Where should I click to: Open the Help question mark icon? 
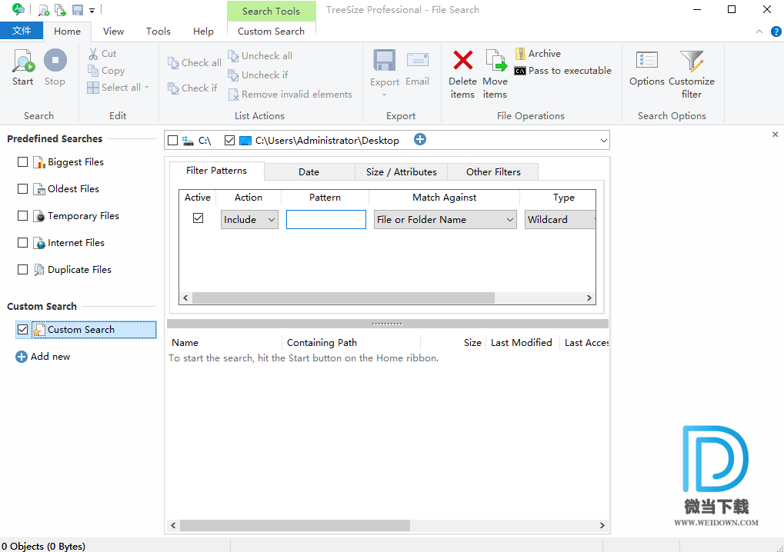[776, 32]
